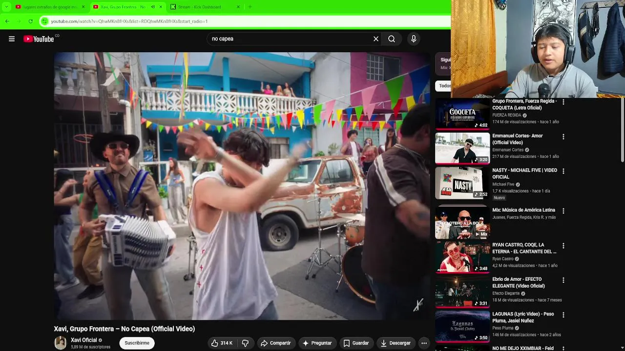625x351 pixels.
Task: Open Emmanuel Cortes- Amor title link
Action: pos(518,139)
